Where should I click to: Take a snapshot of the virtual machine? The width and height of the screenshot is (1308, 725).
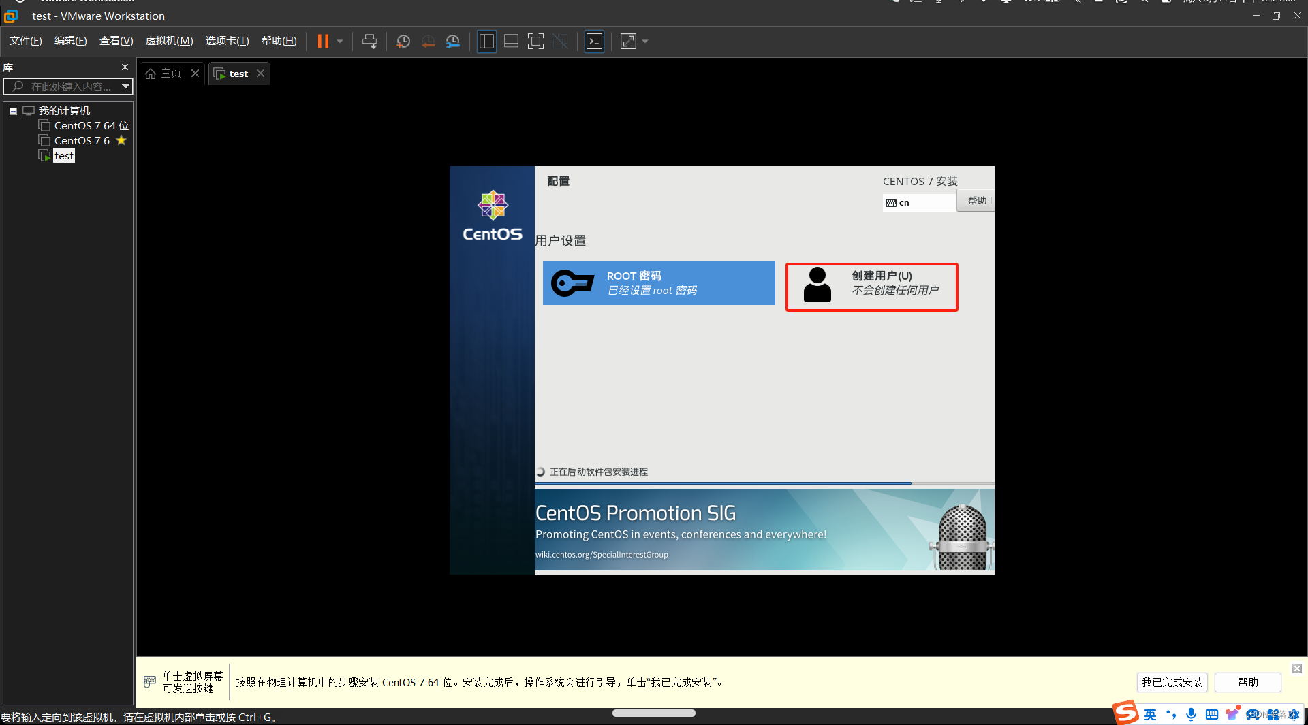(403, 42)
